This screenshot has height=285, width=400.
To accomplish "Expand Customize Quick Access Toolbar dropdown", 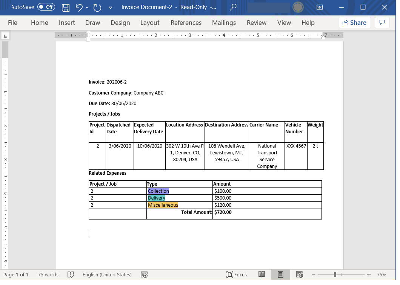I will tap(110, 7).
